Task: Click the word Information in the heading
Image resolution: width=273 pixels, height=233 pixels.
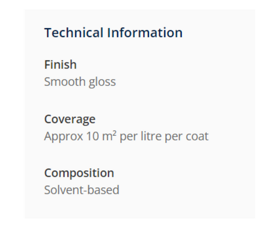Action: [145, 33]
